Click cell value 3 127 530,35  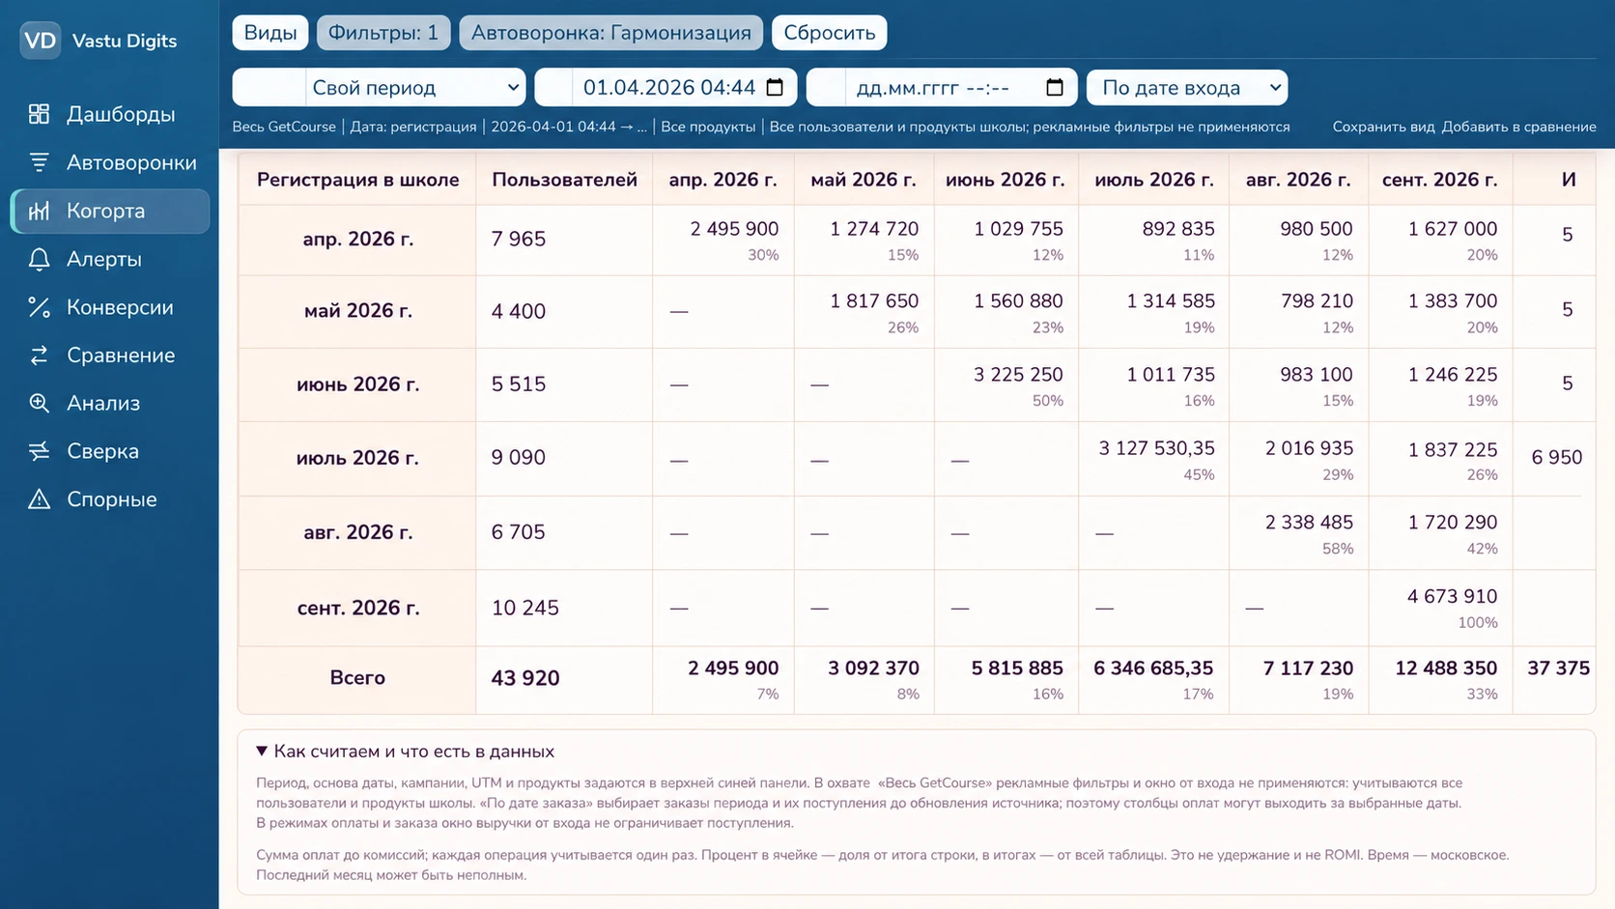click(x=1156, y=448)
